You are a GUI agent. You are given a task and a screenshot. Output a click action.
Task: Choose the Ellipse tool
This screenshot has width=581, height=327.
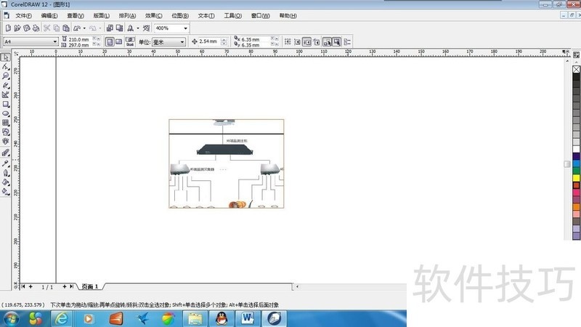point(6,113)
